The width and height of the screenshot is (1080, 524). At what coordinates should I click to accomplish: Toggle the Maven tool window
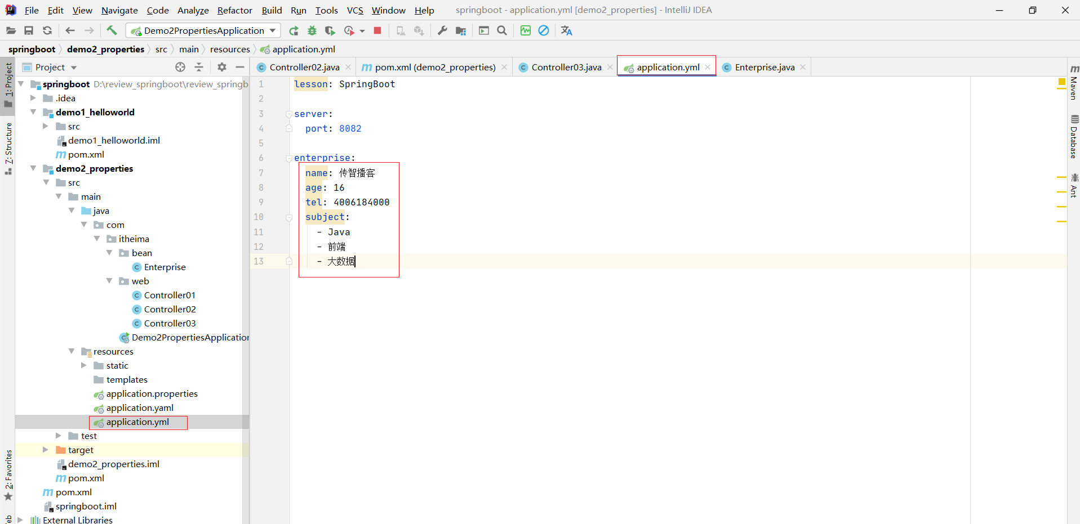click(1074, 82)
